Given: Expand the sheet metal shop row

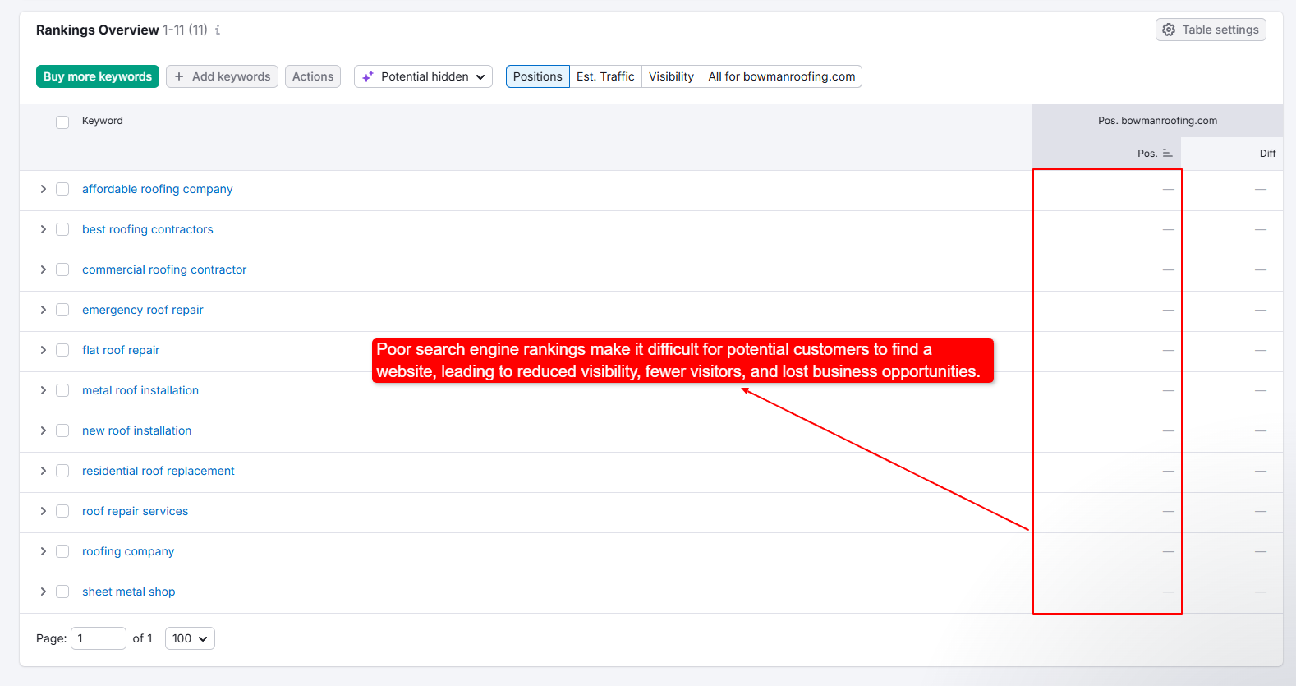Looking at the screenshot, I should pos(43,592).
